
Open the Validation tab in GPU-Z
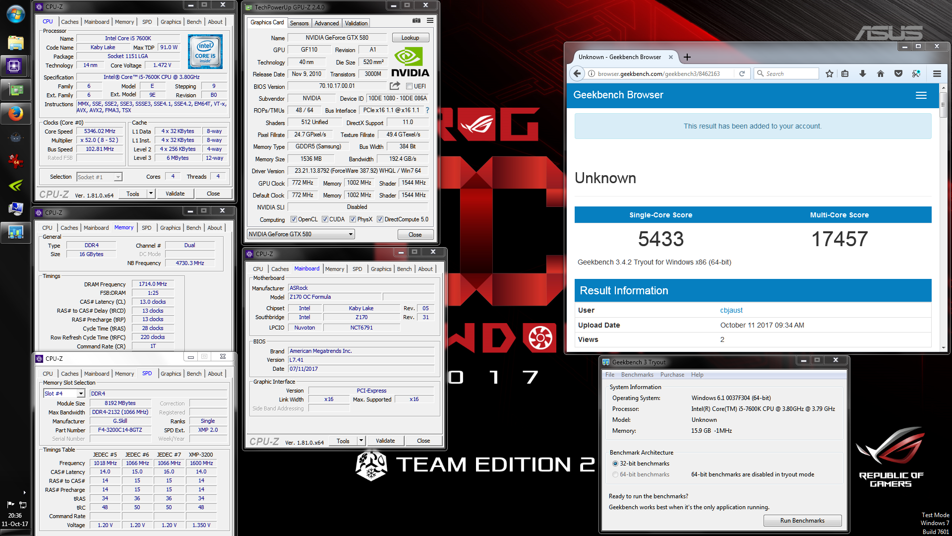(x=356, y=23)
